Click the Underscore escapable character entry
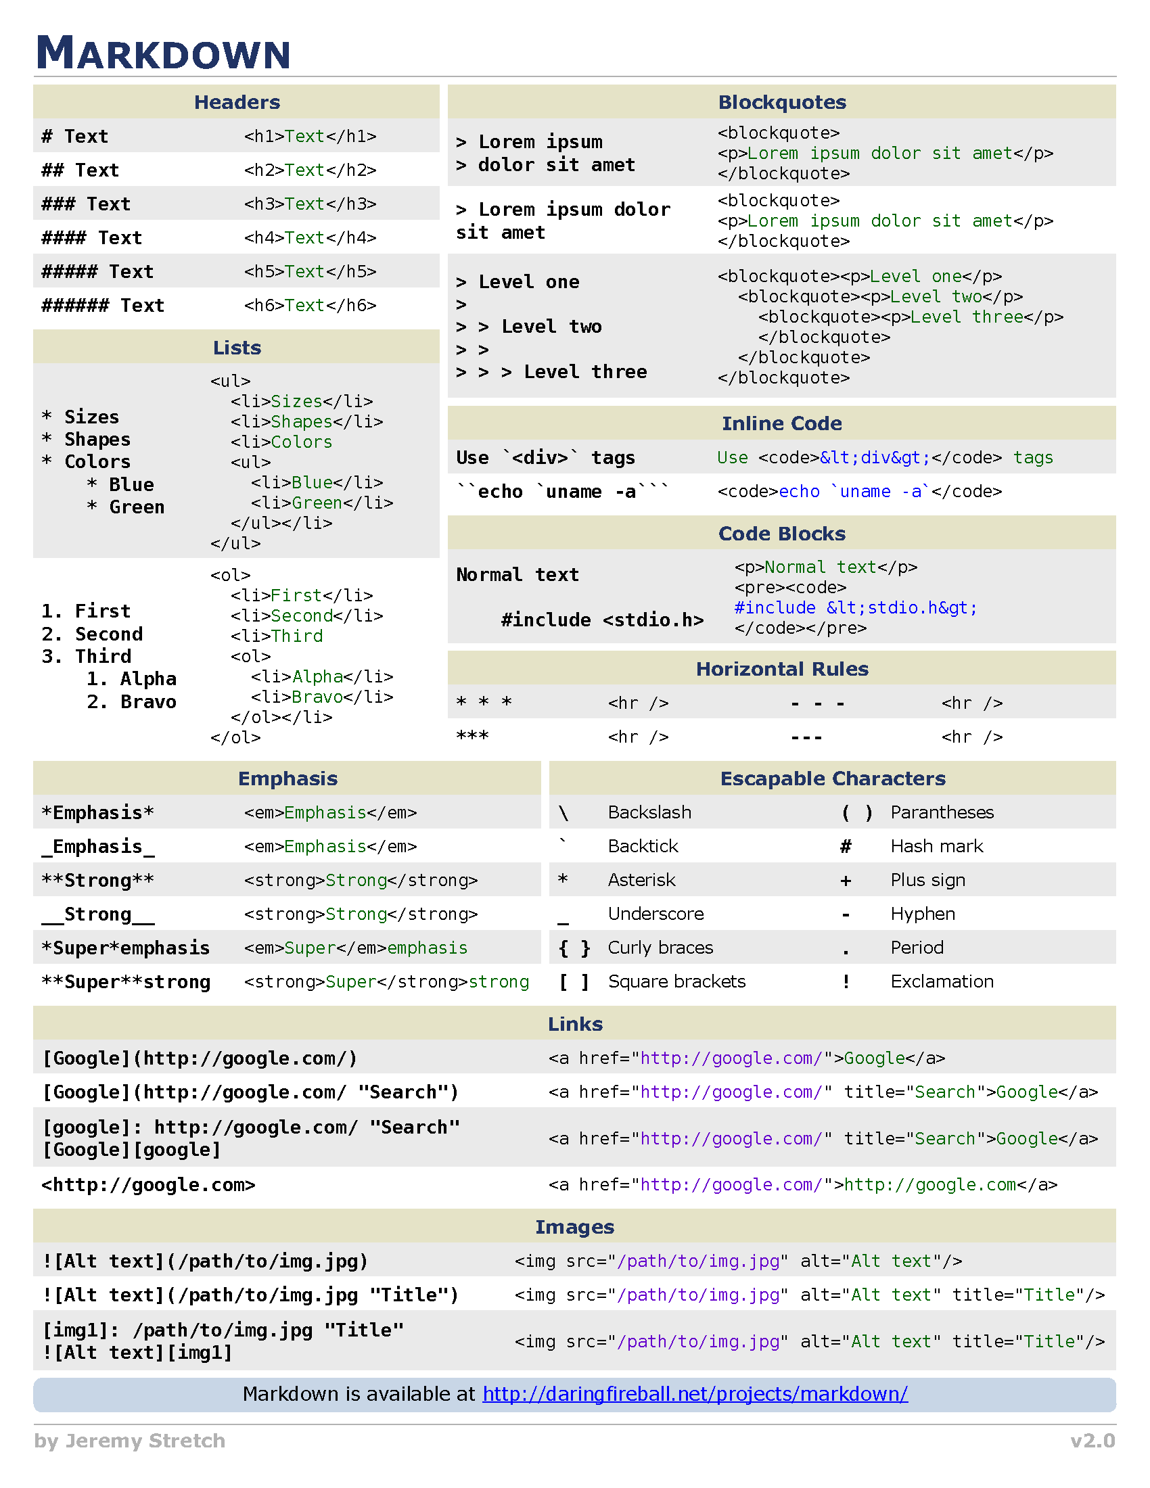The height and width of the screenshot is (1488, 1150). 655,914
